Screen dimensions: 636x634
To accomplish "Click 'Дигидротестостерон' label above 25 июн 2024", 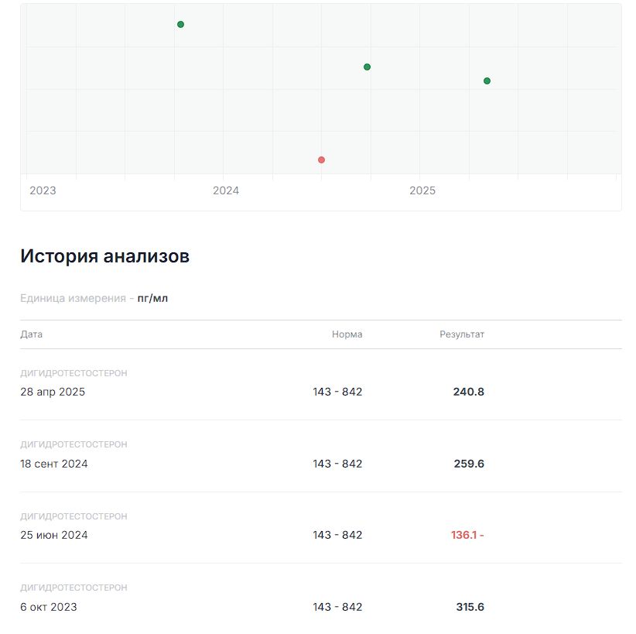I will (x=74, y=516).
